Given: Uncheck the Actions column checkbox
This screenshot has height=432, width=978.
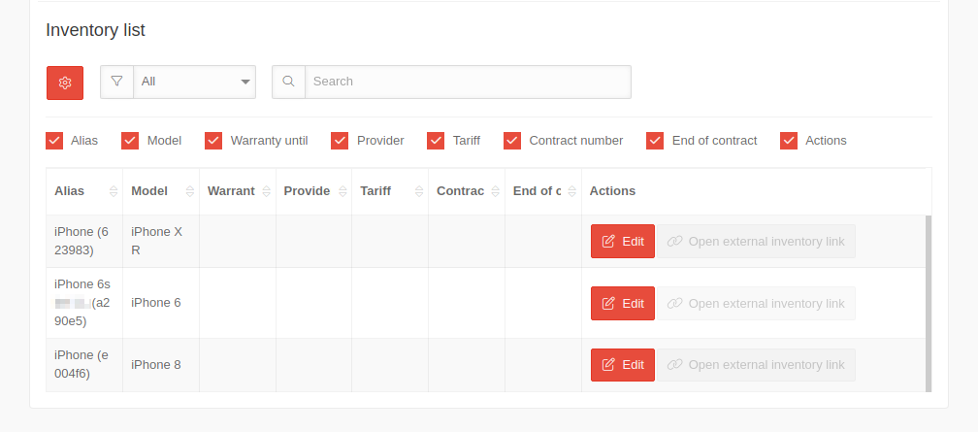Looking at the screenshot, I should [x=789, y=141].
